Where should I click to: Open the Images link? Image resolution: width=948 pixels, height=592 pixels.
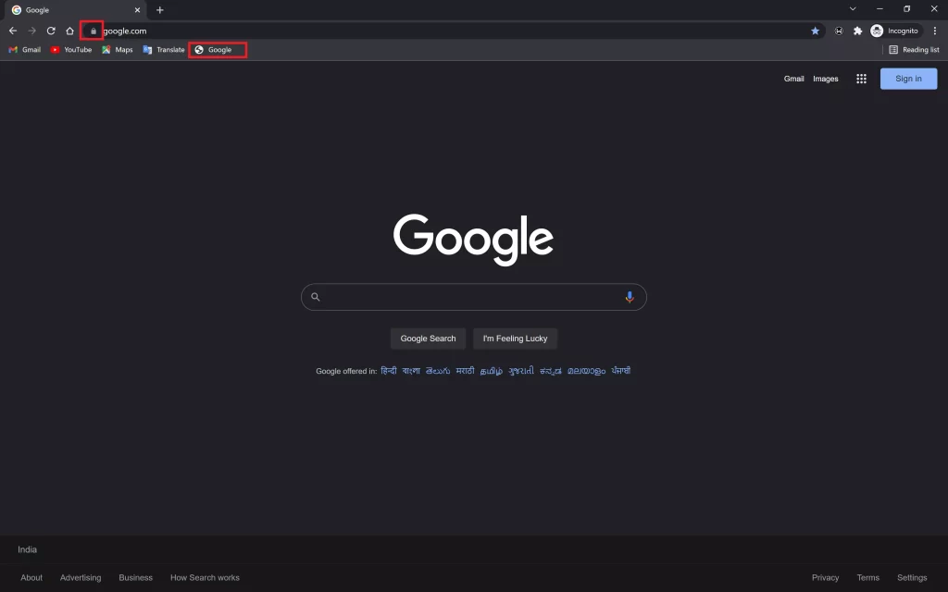[x=825, y=79]
